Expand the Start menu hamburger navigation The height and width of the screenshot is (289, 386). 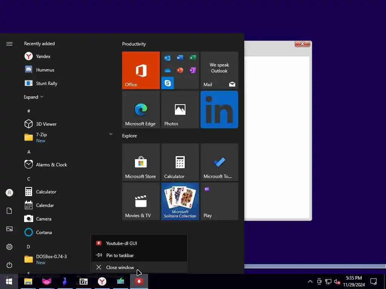(9, 44)
